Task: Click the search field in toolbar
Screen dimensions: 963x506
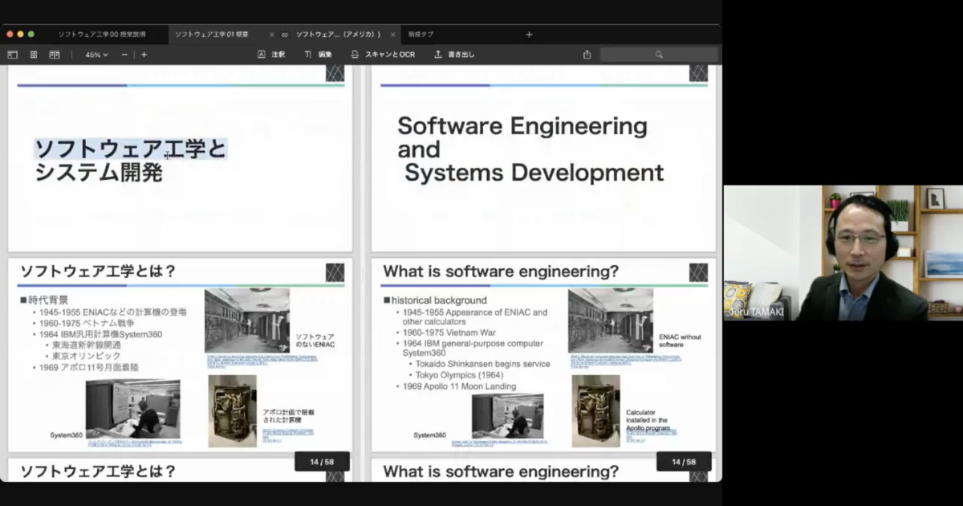Action: pyautogui.click(x=658, y=55)
